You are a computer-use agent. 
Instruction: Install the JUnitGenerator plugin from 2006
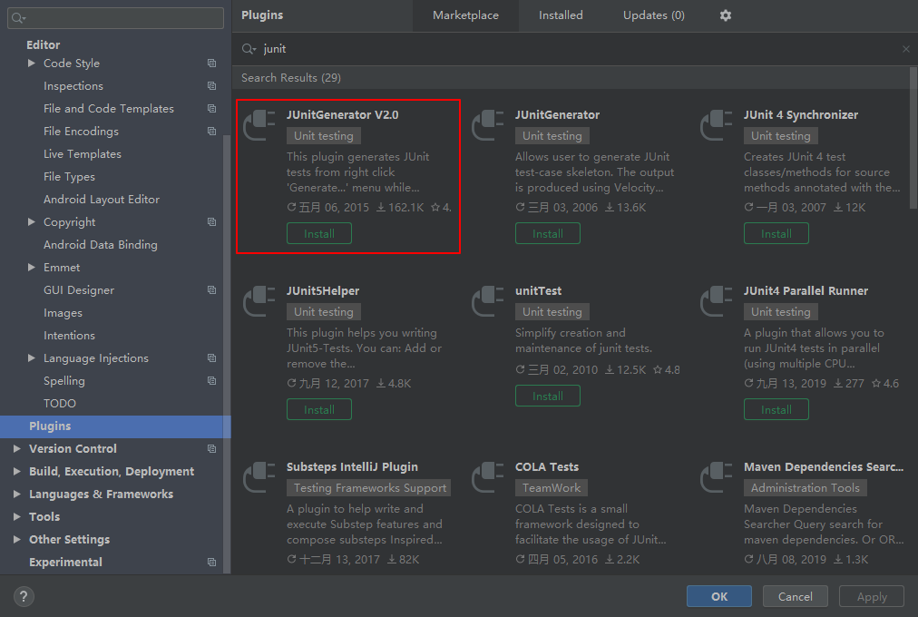[547, 233]
